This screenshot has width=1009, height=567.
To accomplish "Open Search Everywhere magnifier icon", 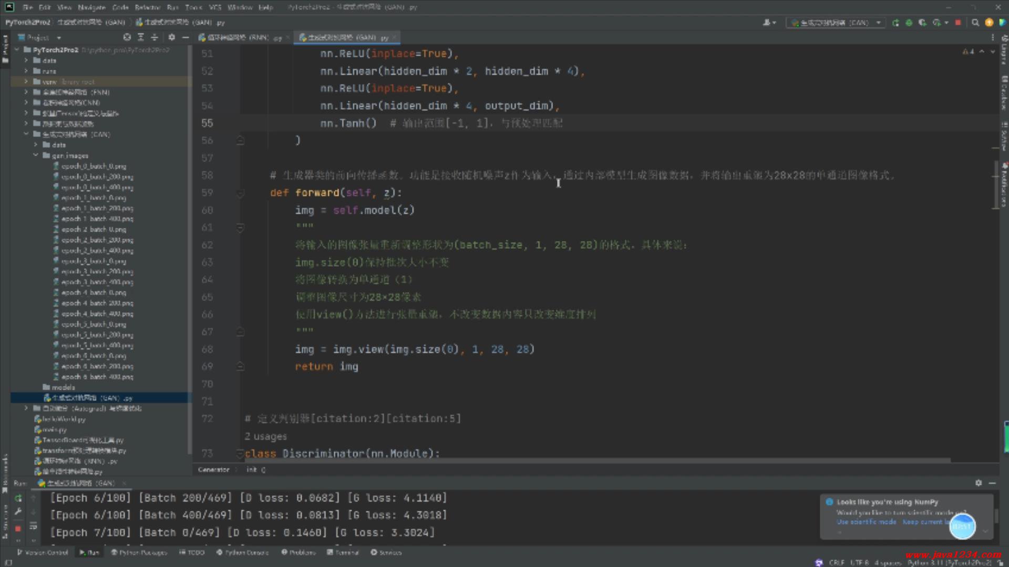I will pos(975,23).
